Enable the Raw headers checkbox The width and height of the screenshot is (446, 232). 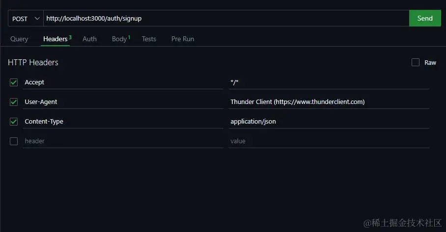click(415, 62)
